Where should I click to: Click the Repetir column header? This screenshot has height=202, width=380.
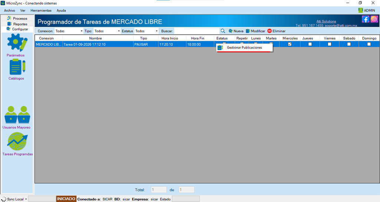pyautogui.click(x=242, y=38)
